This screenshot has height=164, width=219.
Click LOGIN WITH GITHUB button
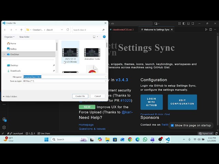(x=152, y=102)
